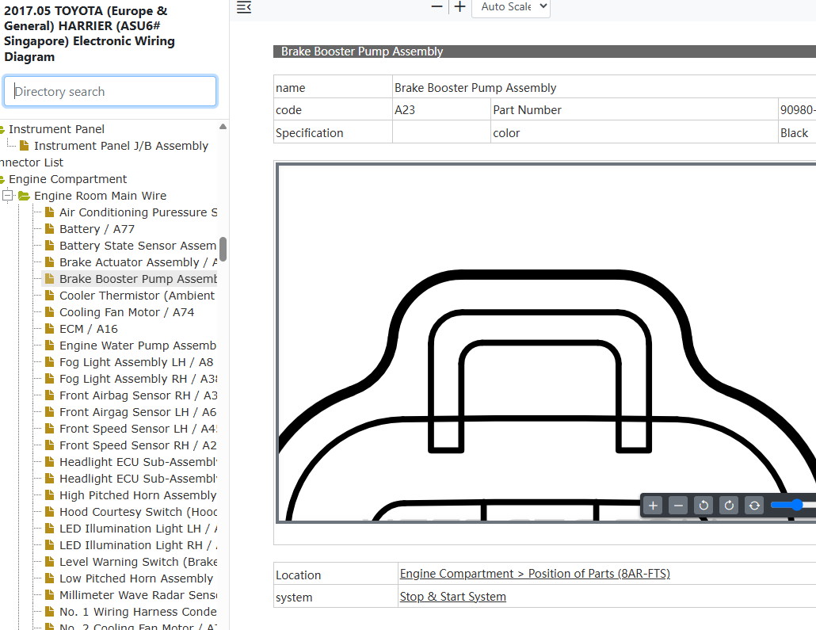This screenshot has width=816, height=630.
Task: Select Engine Compartment tree item
Action: tap(67, 179)
